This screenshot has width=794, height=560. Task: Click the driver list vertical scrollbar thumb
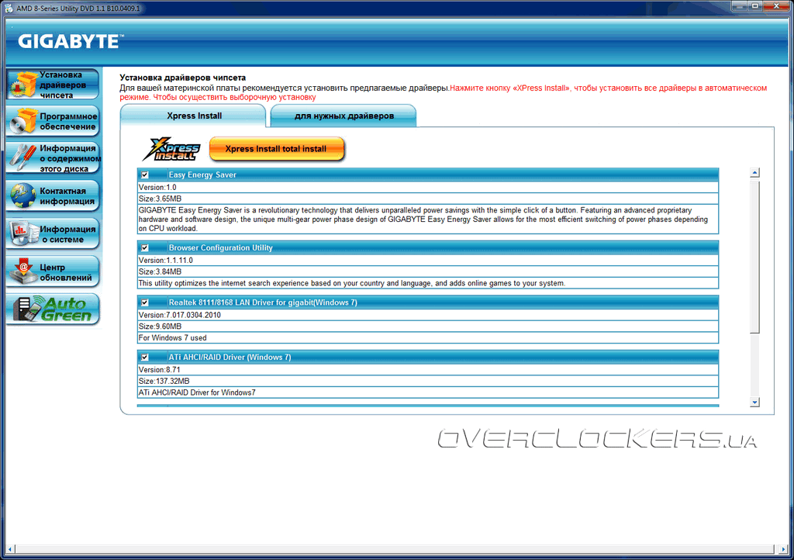[x=754, y=257]
